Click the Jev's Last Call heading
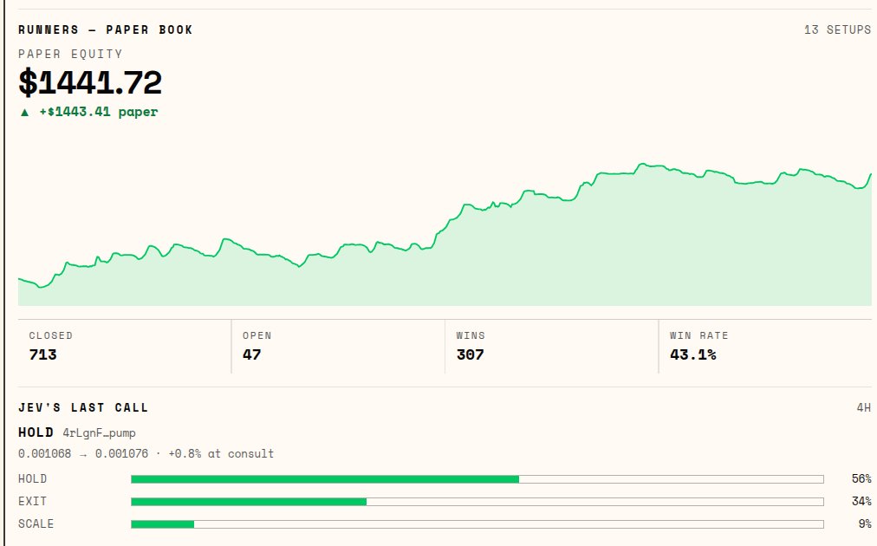The height and width of the screenshot is (546, 877). [83, 408]
